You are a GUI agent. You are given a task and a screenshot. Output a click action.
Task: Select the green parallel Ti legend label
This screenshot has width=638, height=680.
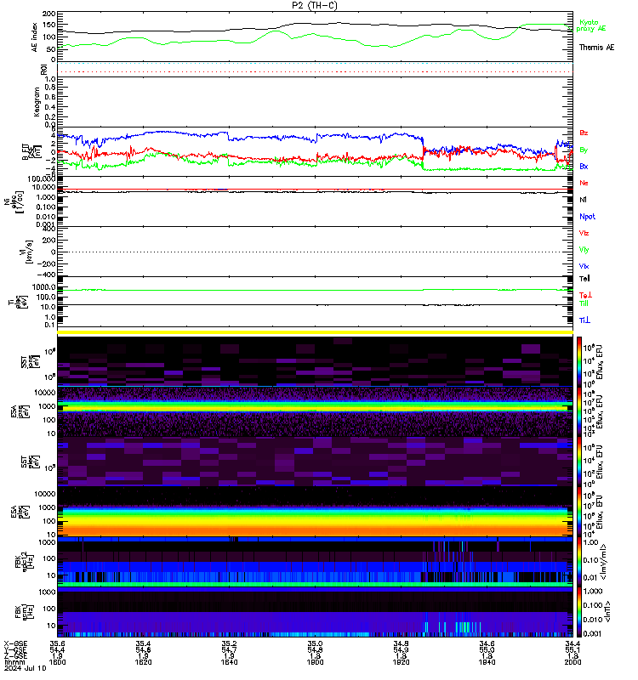click(584, 303)
